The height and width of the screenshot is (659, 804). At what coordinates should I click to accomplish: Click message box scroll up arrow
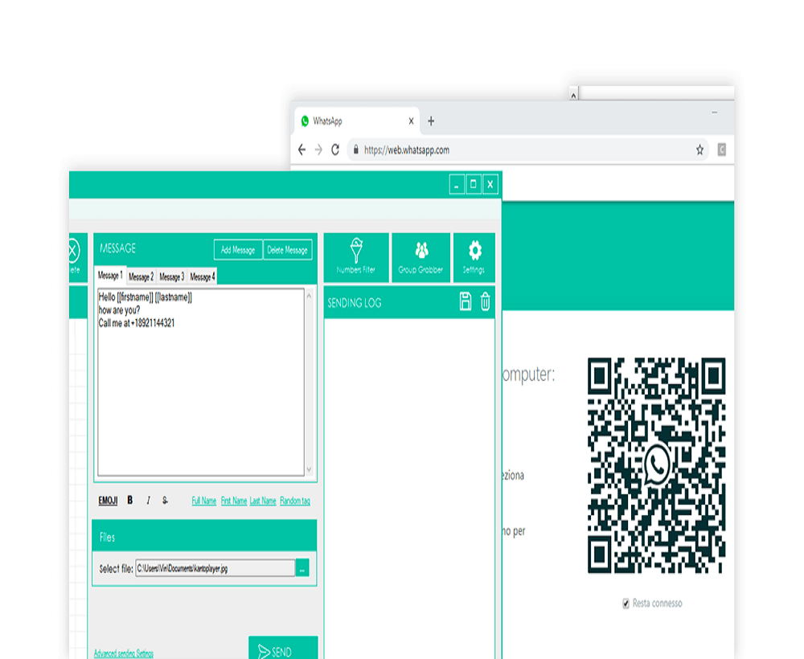[x=309, y=296]
